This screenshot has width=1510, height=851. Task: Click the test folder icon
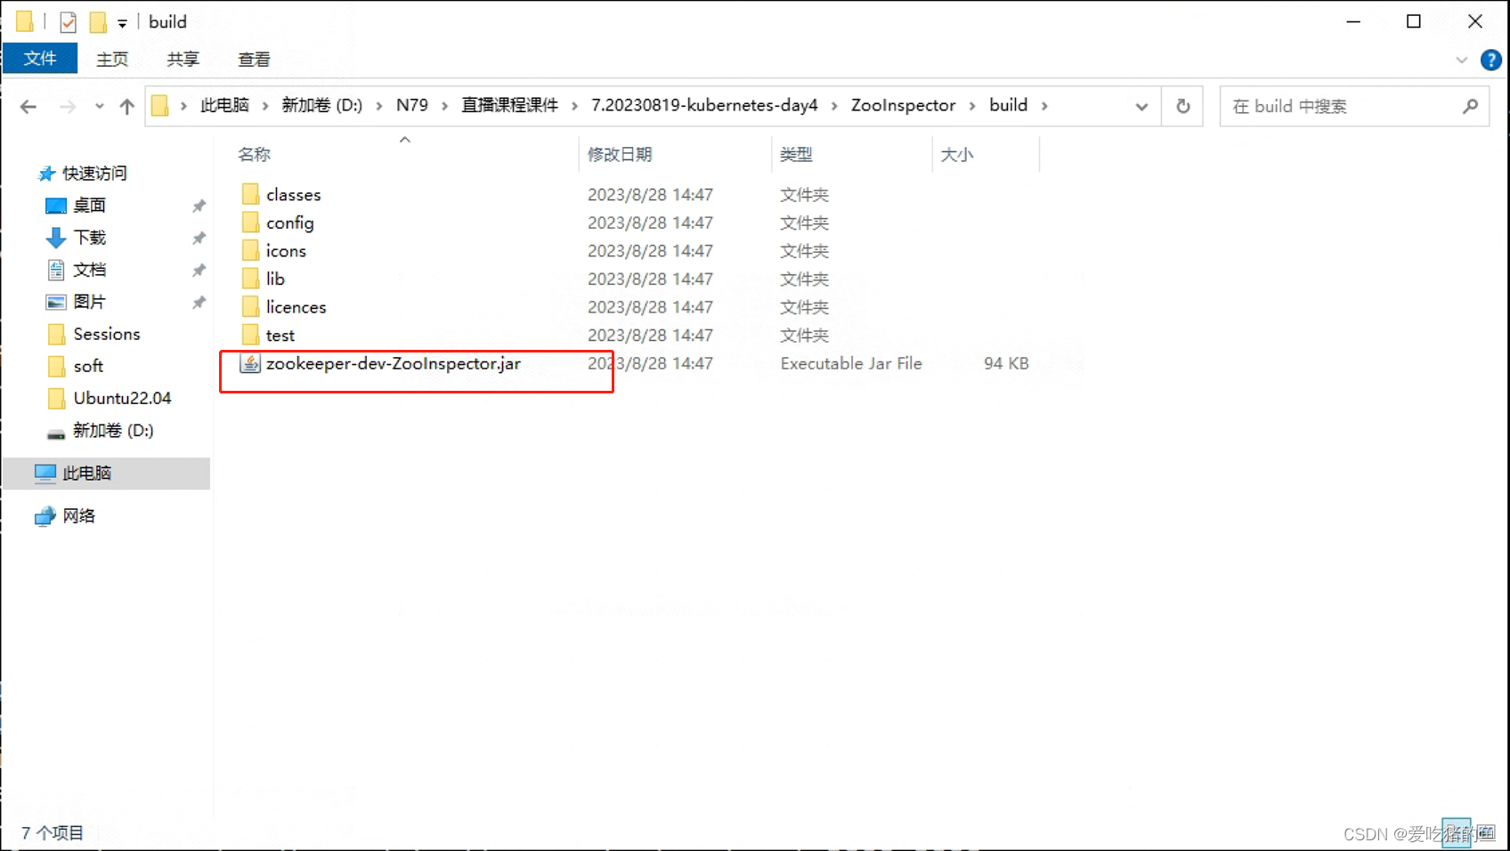[x=250, y=335]
